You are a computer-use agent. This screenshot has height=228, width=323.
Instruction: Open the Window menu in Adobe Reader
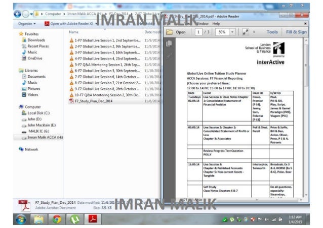tap(203, 24)
